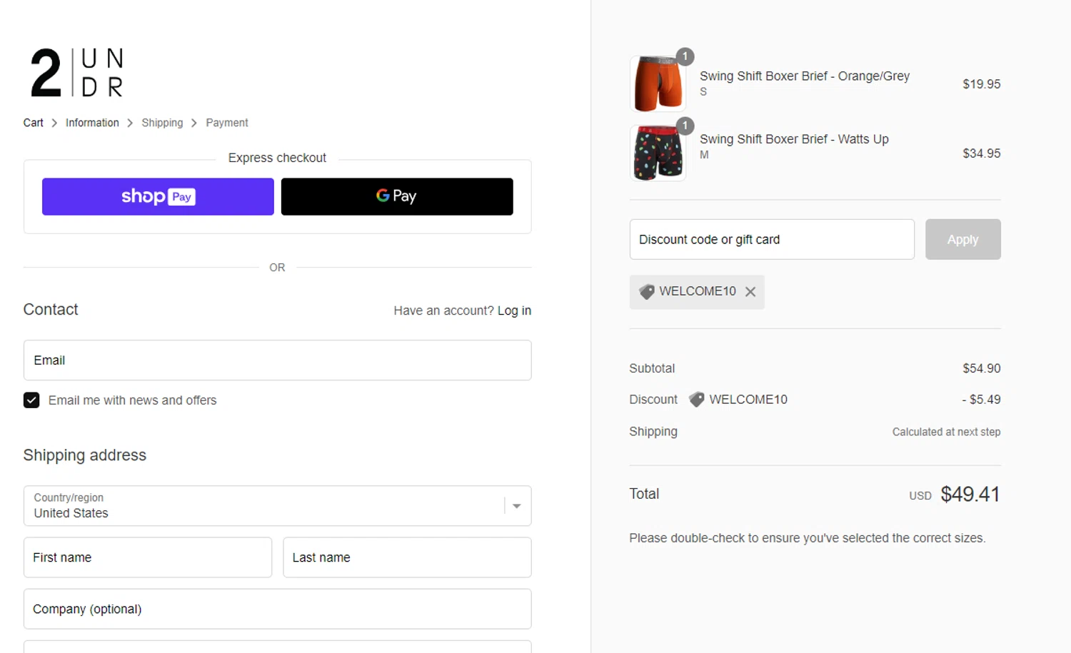
Task: Select the Information breadcrumb step
Action: (92, 123)
